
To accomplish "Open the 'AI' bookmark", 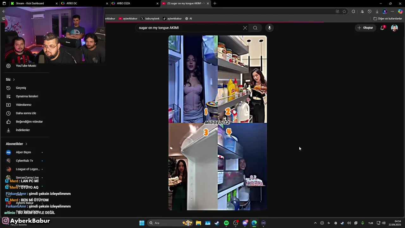I will point(189,19).
